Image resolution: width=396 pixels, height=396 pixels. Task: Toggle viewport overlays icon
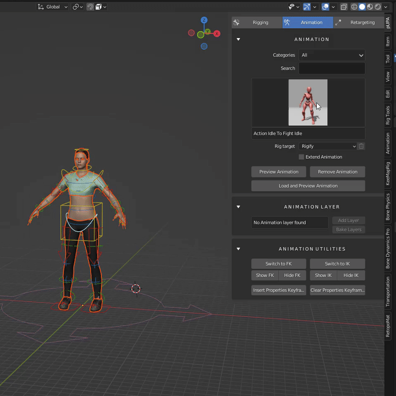click(325, 7)
